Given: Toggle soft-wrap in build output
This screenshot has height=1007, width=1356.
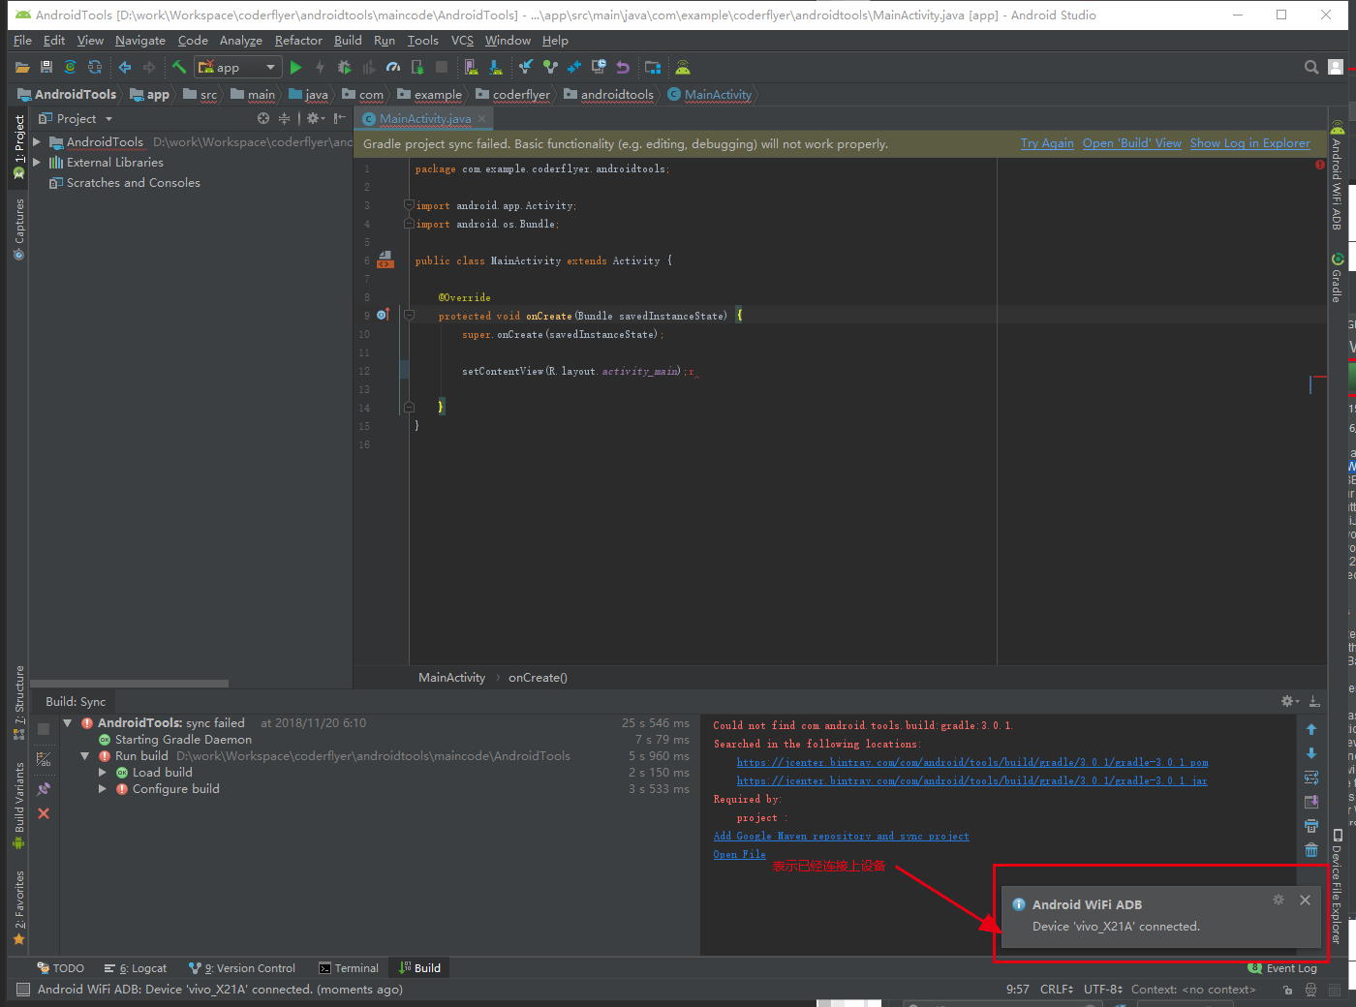Looking at the screenshot, I should pos(1311,778).
